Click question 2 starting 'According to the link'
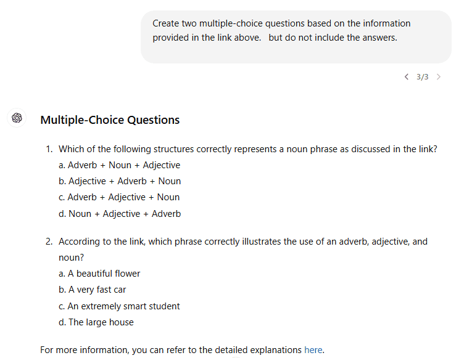 click(243, 250)
